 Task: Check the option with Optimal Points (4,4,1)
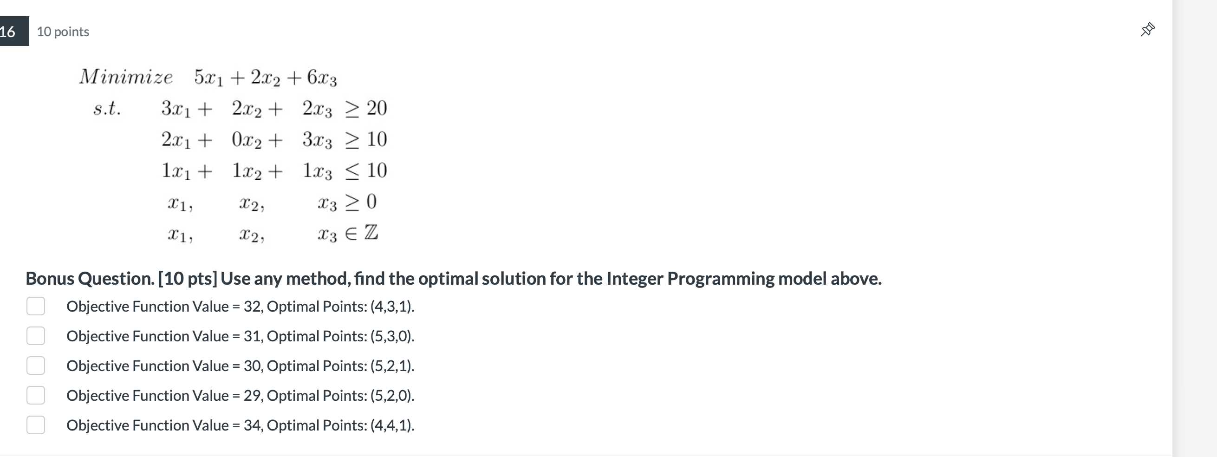tap(36, 425)
